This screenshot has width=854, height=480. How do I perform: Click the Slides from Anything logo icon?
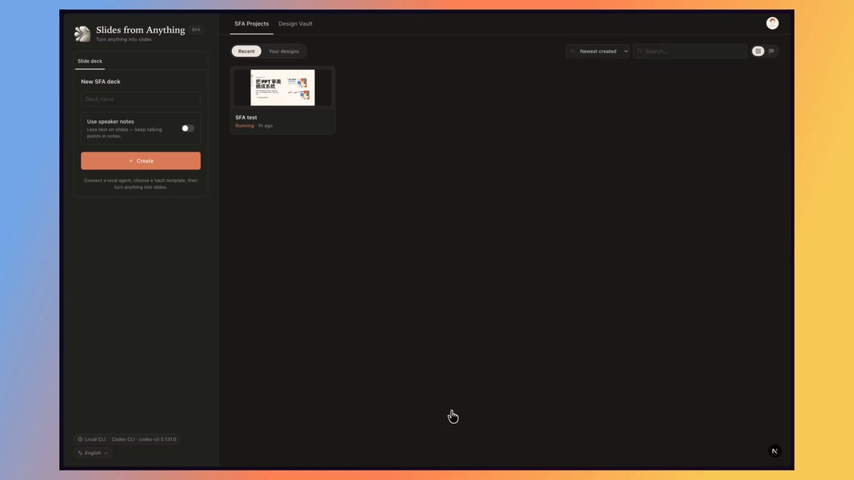[83, 33]
